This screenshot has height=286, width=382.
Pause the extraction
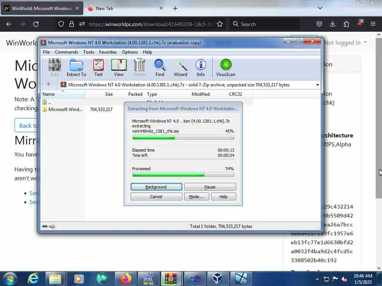click(x=210, y=187)
